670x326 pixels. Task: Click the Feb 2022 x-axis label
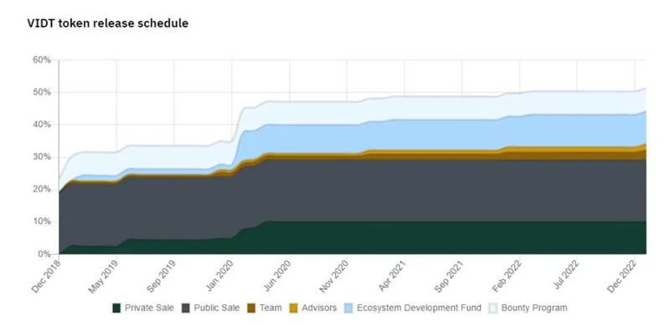507,277
